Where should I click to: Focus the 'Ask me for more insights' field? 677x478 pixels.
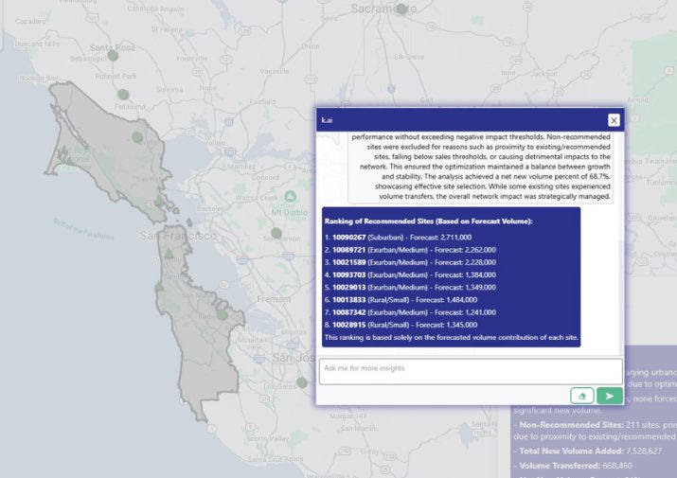(x=470, y=370)
